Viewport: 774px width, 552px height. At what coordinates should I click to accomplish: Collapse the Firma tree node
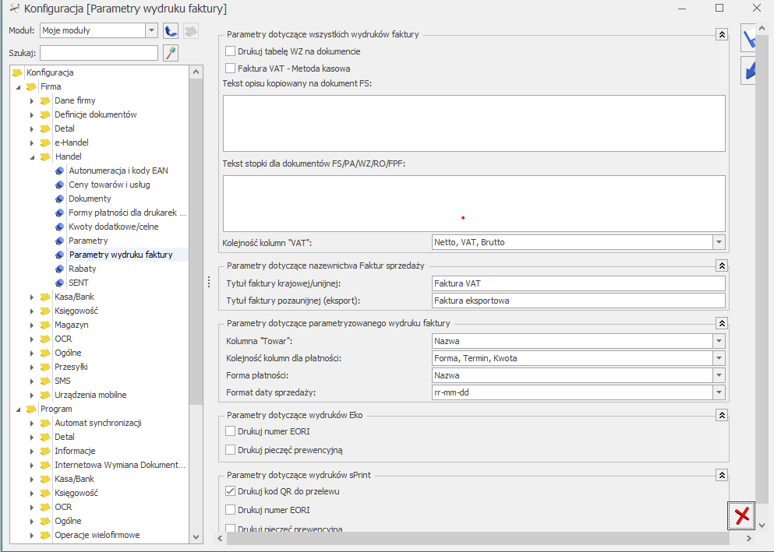click(x=18, y=87)
